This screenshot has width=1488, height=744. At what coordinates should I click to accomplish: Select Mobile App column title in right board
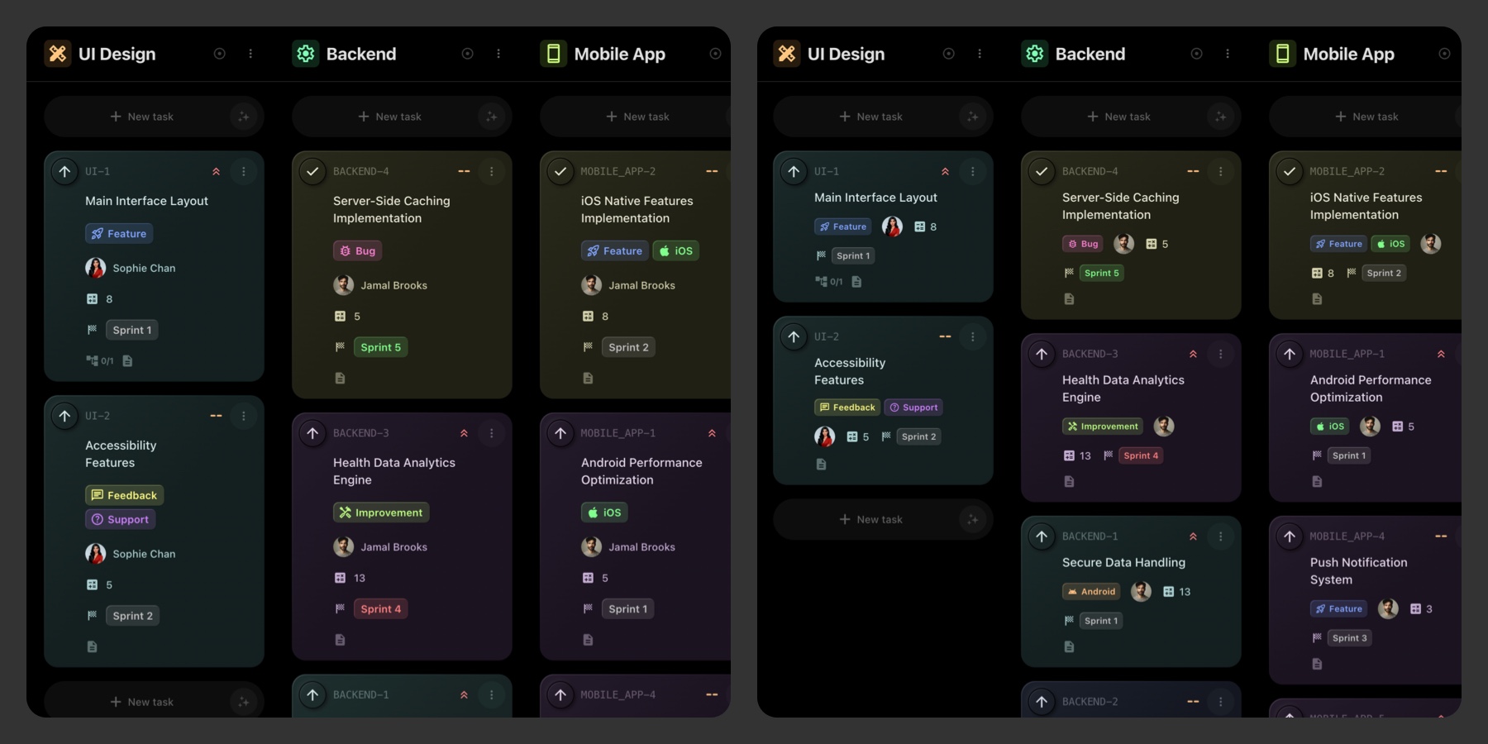[x=1348, y=54]
